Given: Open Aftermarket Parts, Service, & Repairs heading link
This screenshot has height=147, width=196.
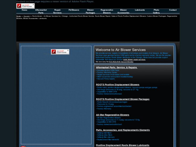Looking at the screenshot, I should point(117,67).
